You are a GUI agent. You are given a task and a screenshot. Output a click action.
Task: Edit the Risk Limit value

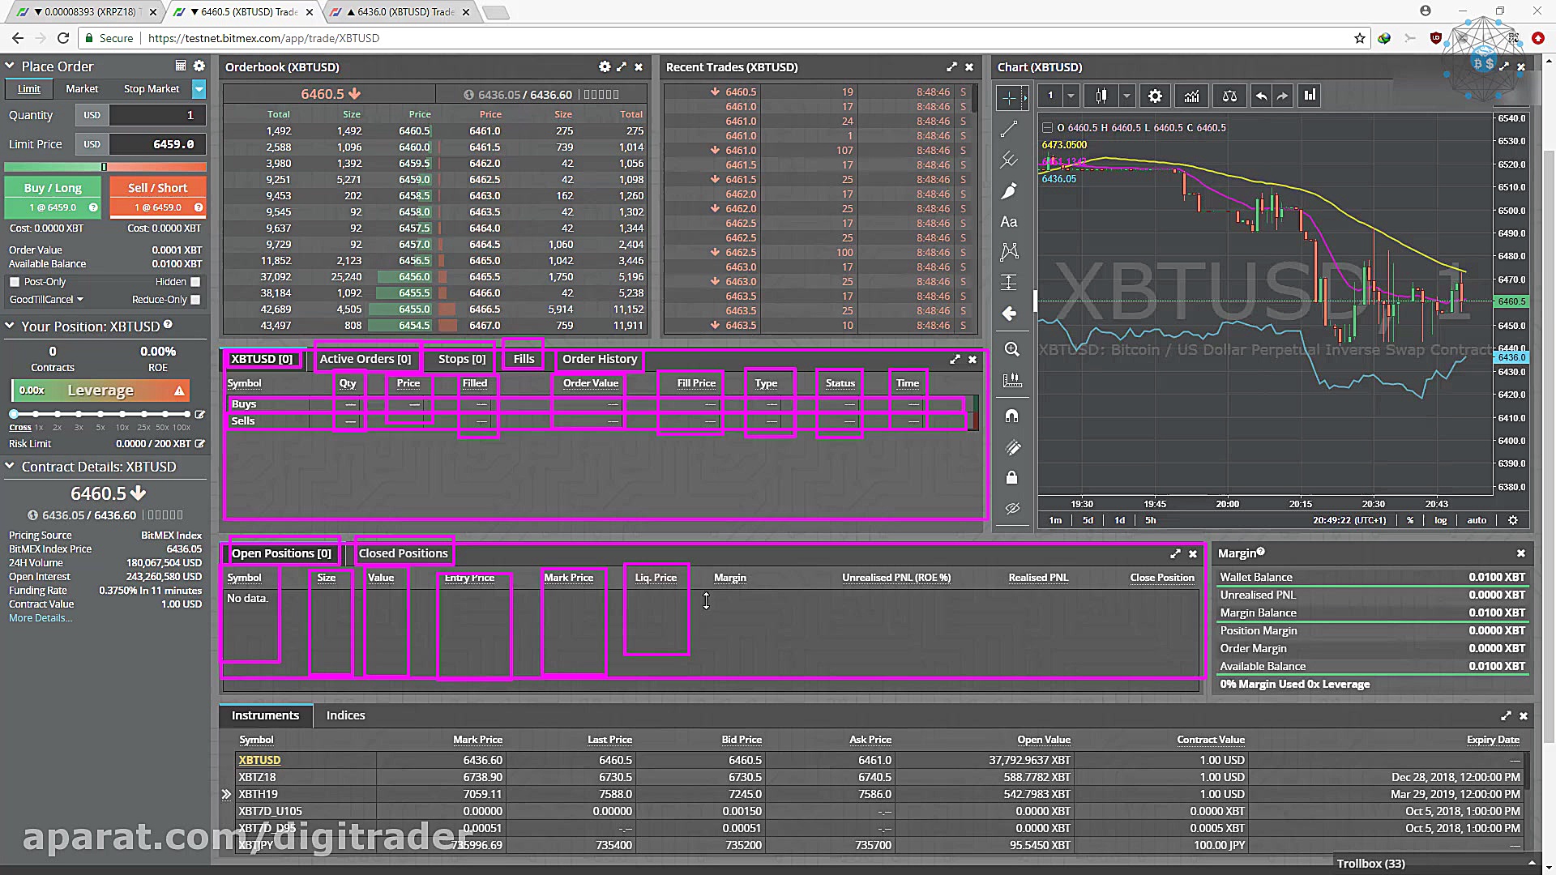tap(199, 443)
